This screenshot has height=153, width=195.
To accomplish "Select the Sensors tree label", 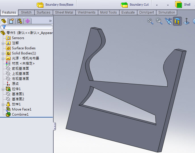I will point(18,38).
